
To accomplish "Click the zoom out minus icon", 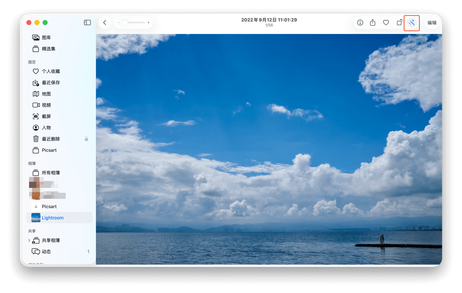I will click(x=118, y=23).
